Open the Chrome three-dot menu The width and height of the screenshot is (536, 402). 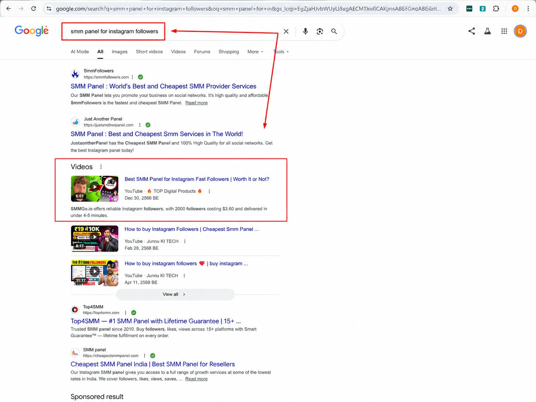point(528,9)
